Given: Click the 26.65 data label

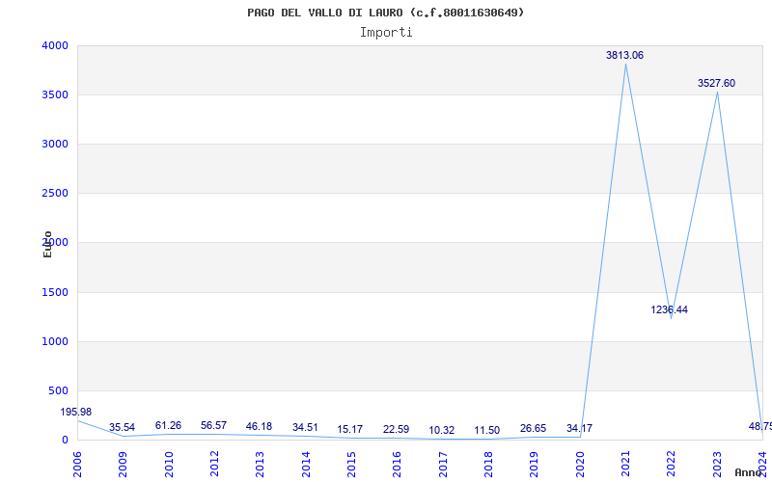Looking at the screenshot, I should click(x=533, y=428).
